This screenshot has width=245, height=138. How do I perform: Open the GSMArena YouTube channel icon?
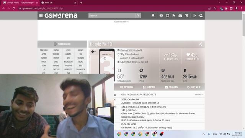(x=161, y=15)
